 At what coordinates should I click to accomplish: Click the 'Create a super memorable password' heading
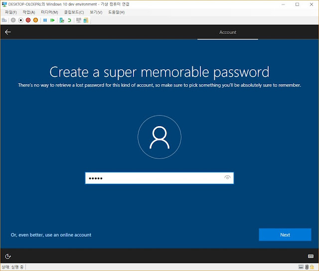pos(159,72)
